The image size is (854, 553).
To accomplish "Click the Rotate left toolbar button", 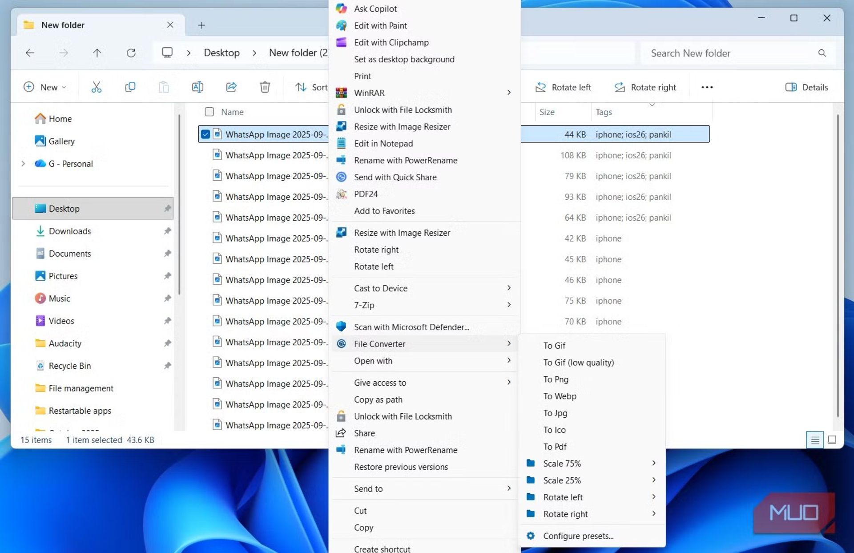I will click(563, 87).
